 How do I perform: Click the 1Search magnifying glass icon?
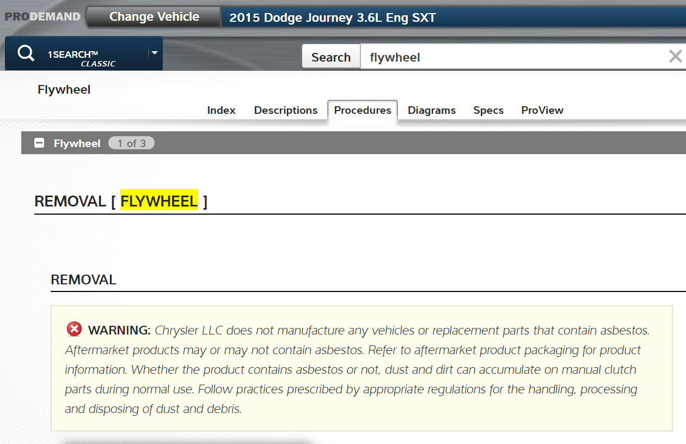[x=26, y=53]
